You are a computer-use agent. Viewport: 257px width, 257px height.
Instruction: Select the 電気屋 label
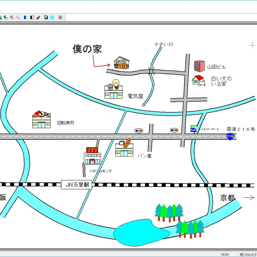tap(135, 96)
